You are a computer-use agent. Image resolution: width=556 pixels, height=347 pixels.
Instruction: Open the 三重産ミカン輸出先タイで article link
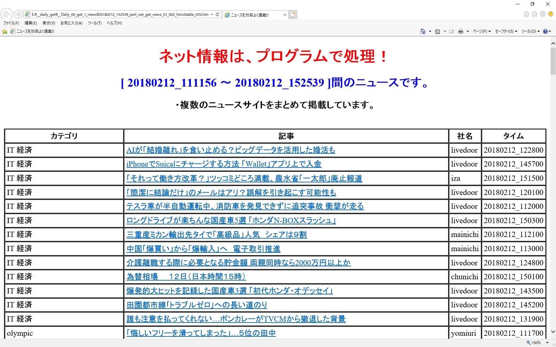217,235
